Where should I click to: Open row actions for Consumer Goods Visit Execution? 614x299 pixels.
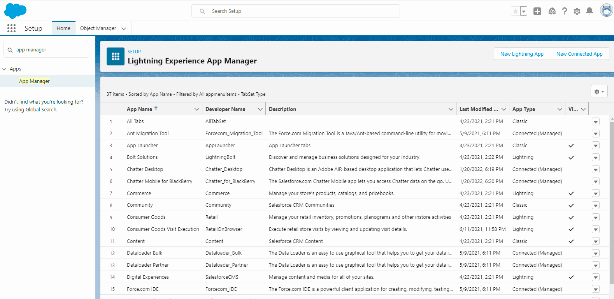pos(595,229)
